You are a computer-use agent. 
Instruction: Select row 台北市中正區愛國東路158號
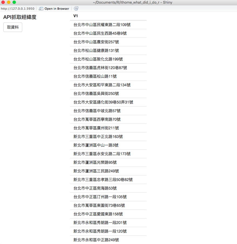tap(108, 214)
